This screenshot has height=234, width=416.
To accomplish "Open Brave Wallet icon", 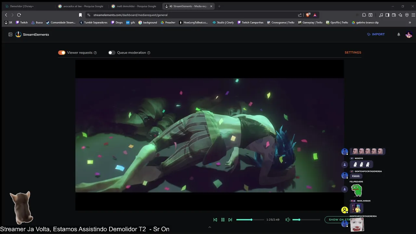I will coord(394,15).
